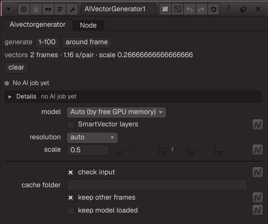
Task: Click the crossed-box node color icon
Action: [165, 9]
